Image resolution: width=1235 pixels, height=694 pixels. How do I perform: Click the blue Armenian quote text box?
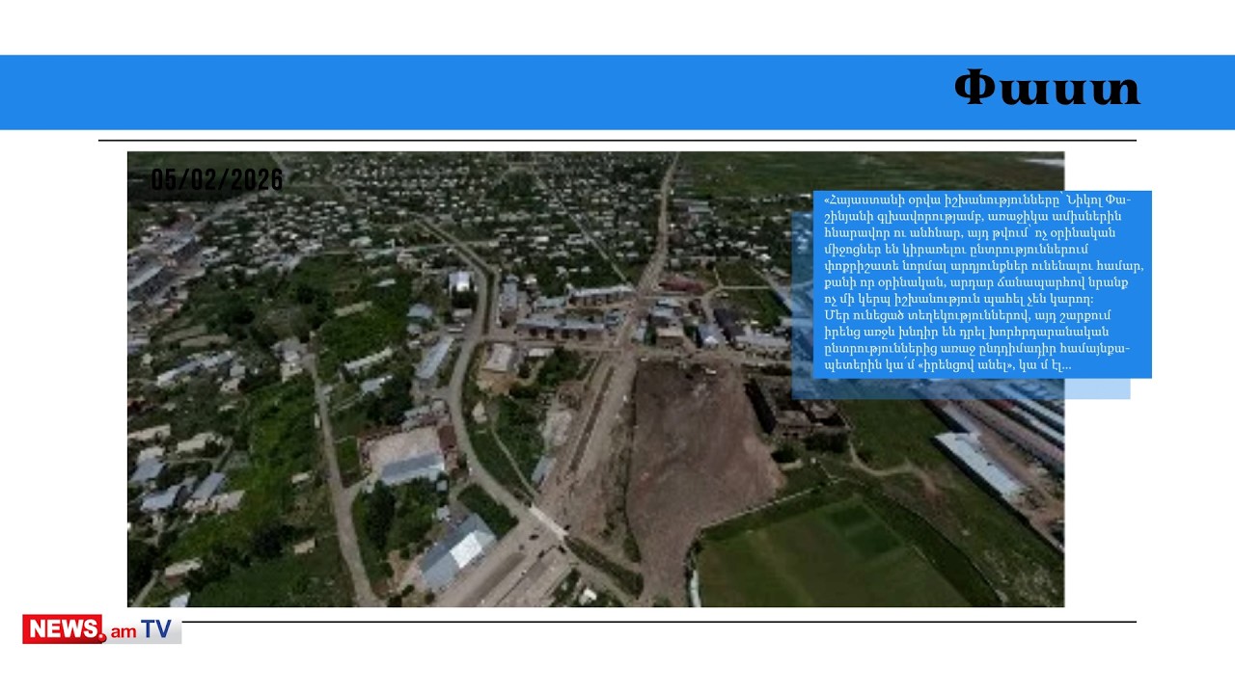coord(982,284)
